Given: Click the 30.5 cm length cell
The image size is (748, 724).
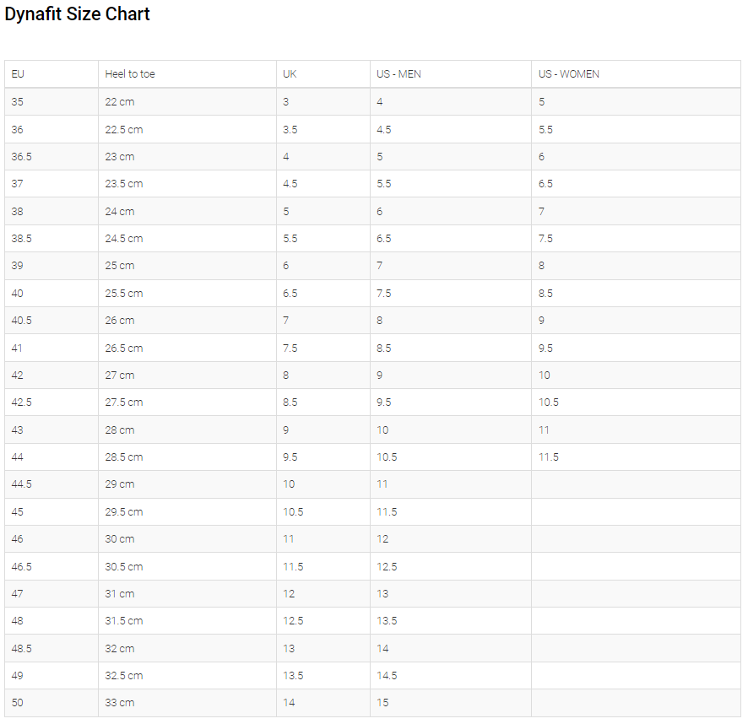Looking at the screenshot, I should point(124,567).
